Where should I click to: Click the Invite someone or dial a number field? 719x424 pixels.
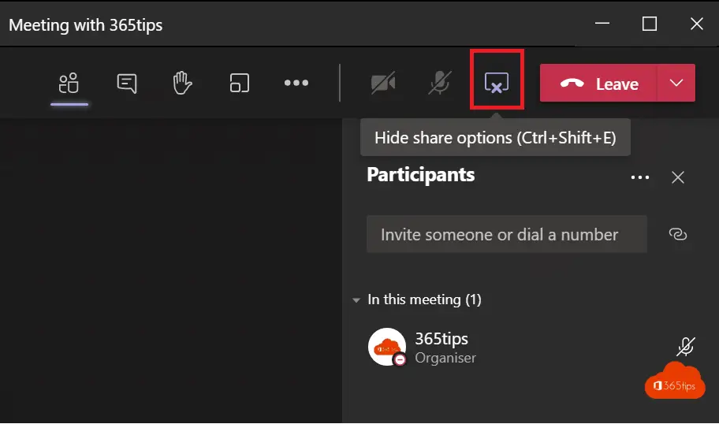507,234
